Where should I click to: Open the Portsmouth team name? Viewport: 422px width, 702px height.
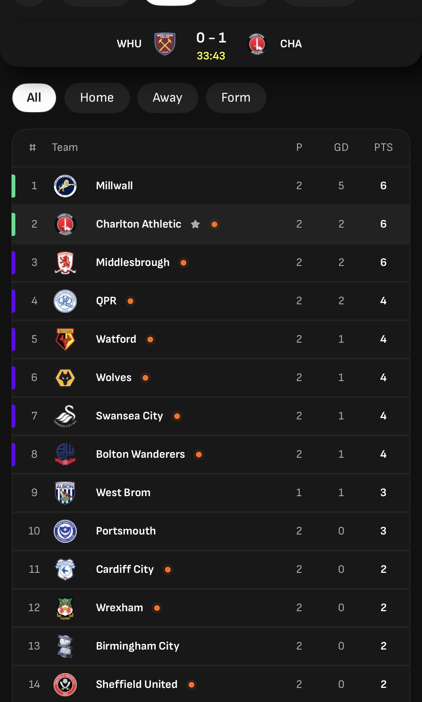tap(126, 531)
